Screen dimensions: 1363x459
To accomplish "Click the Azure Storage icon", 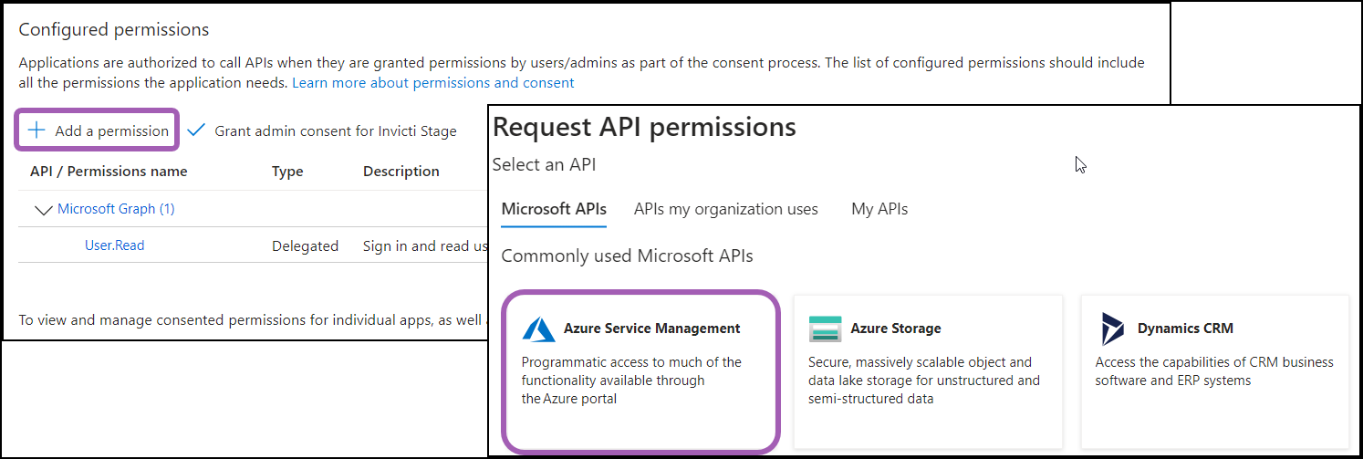I will click(x=825, y=329).
